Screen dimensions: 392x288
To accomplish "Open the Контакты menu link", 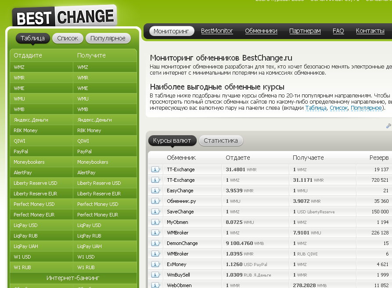I will point(370,31).
